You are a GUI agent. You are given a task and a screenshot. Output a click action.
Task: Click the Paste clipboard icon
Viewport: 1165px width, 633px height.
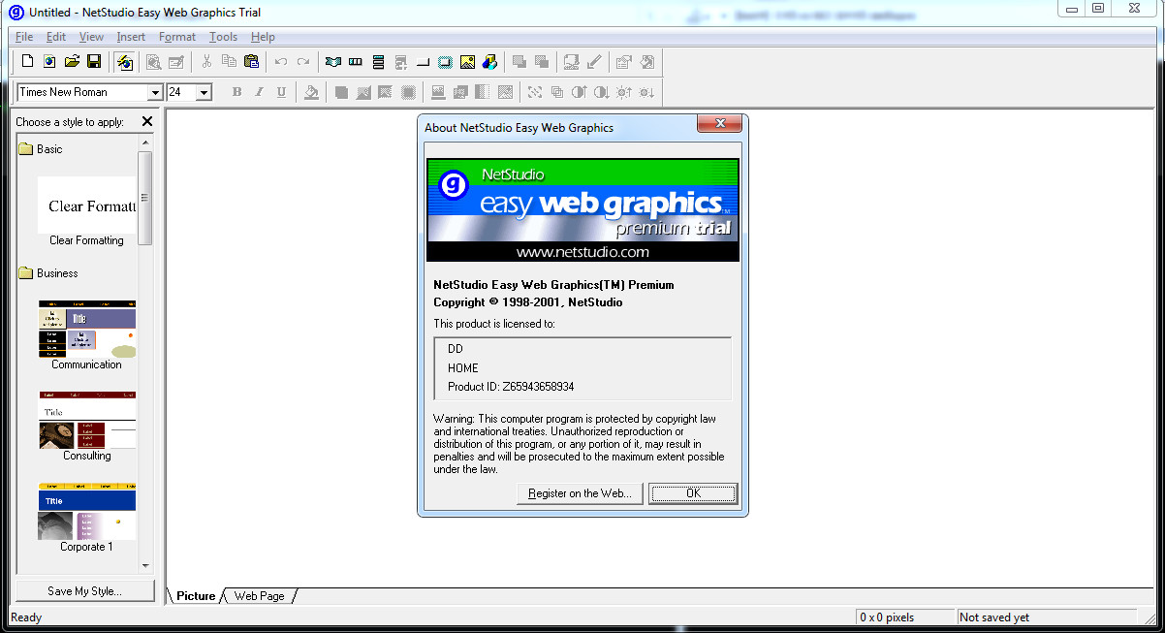point(252,62)
